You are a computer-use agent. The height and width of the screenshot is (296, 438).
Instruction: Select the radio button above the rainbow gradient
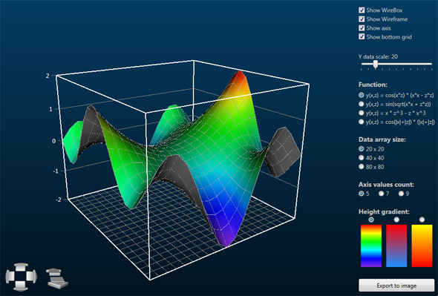(x=371, y=220)
